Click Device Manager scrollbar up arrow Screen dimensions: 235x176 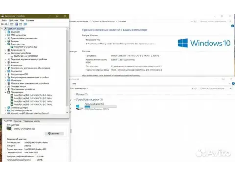[67, 29]
